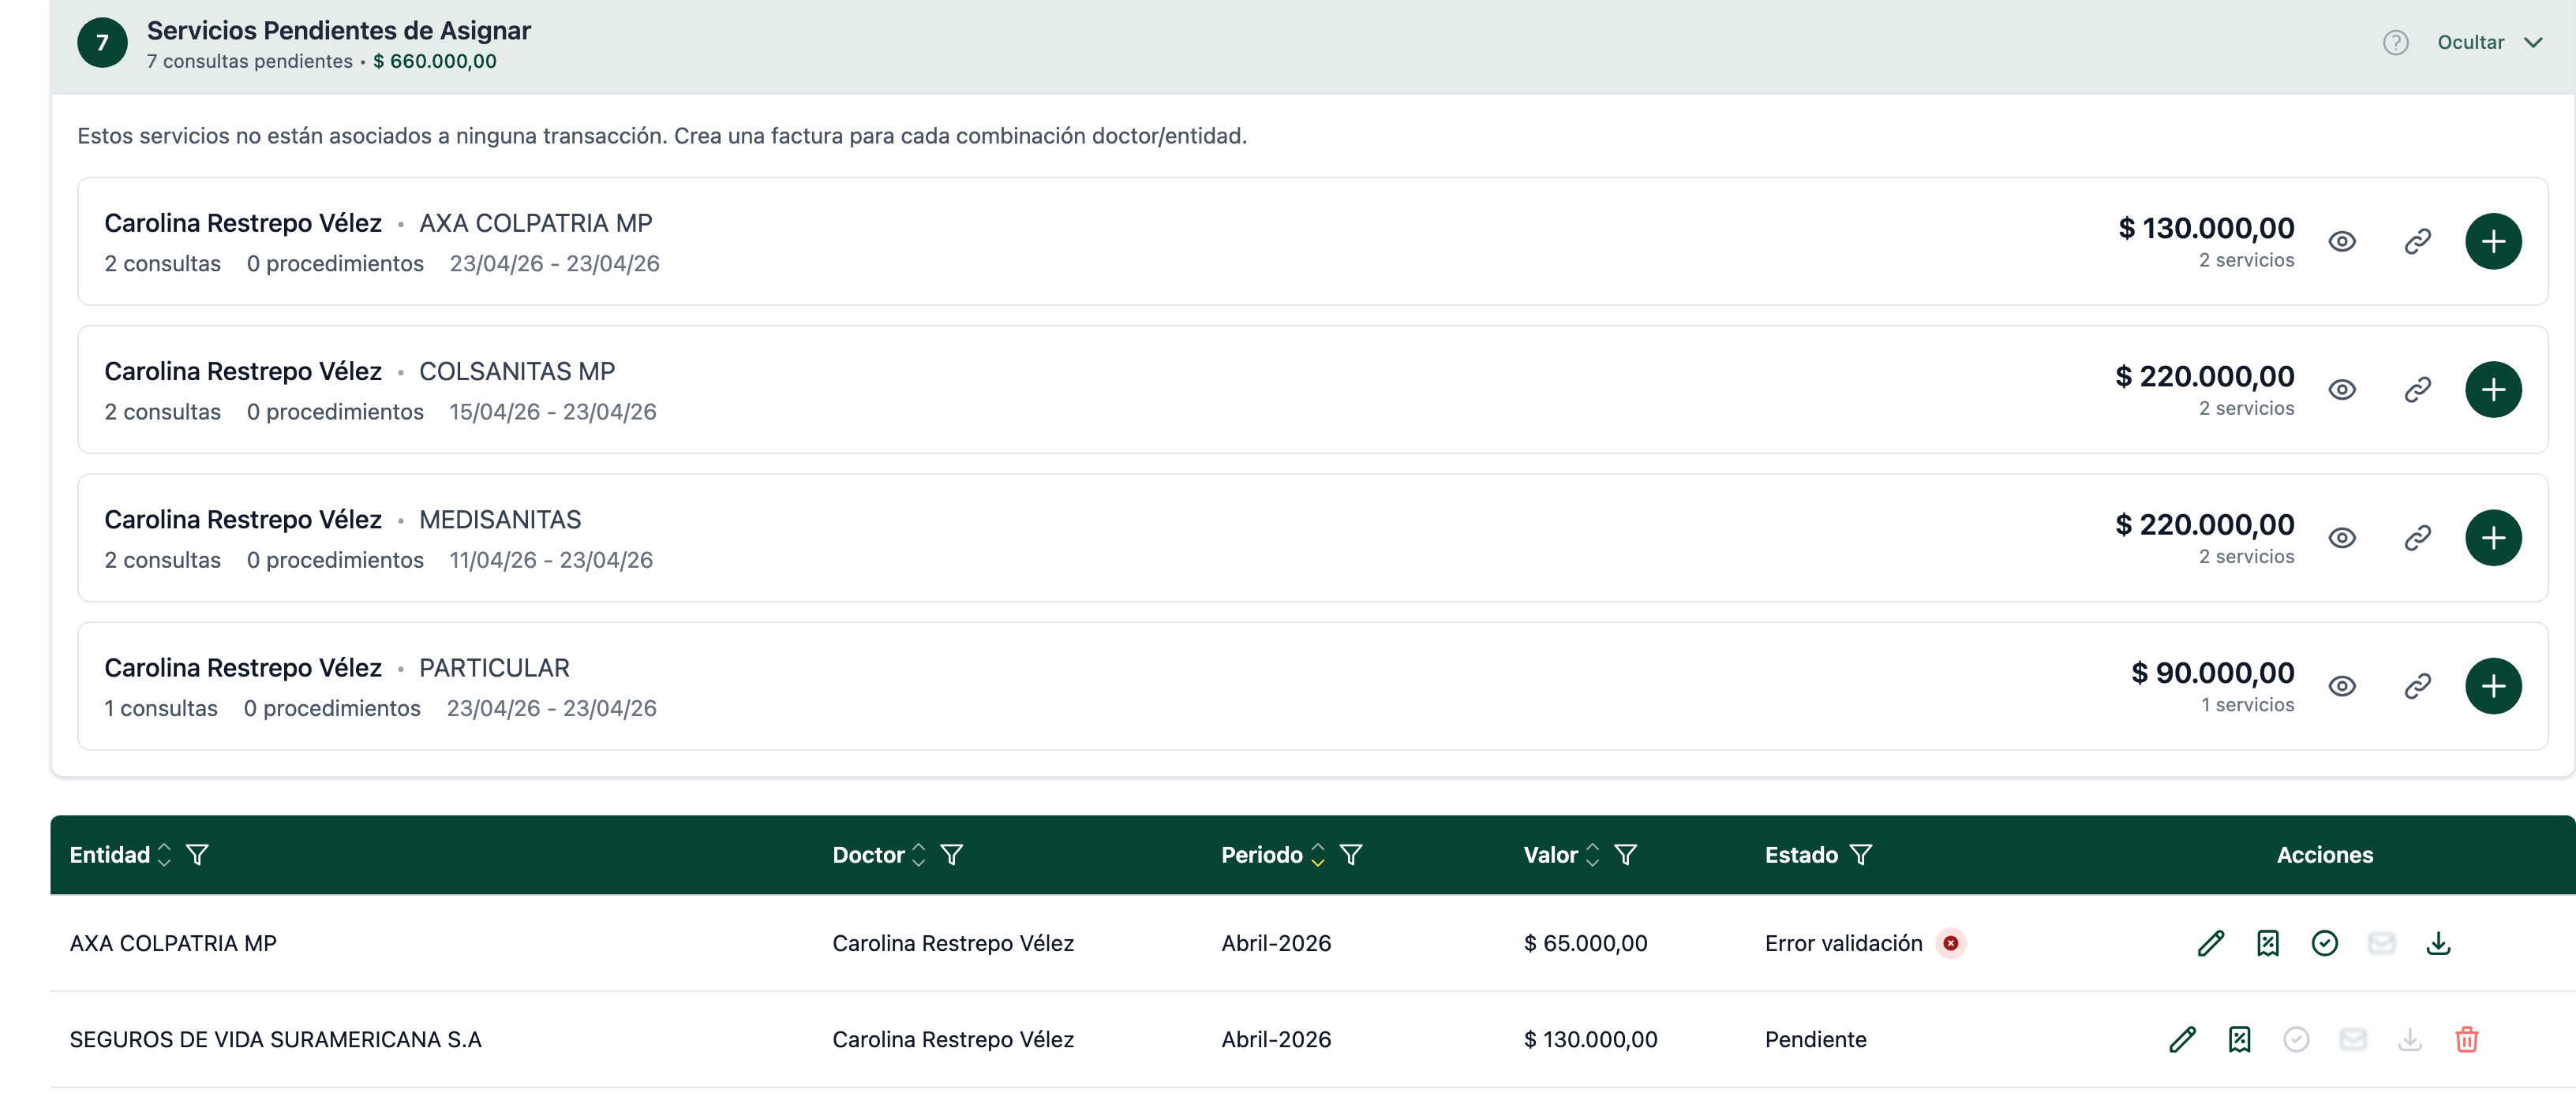Screen dimensions: 2576x1104
Task: Filter the Periodo column
Action: 1351,856
